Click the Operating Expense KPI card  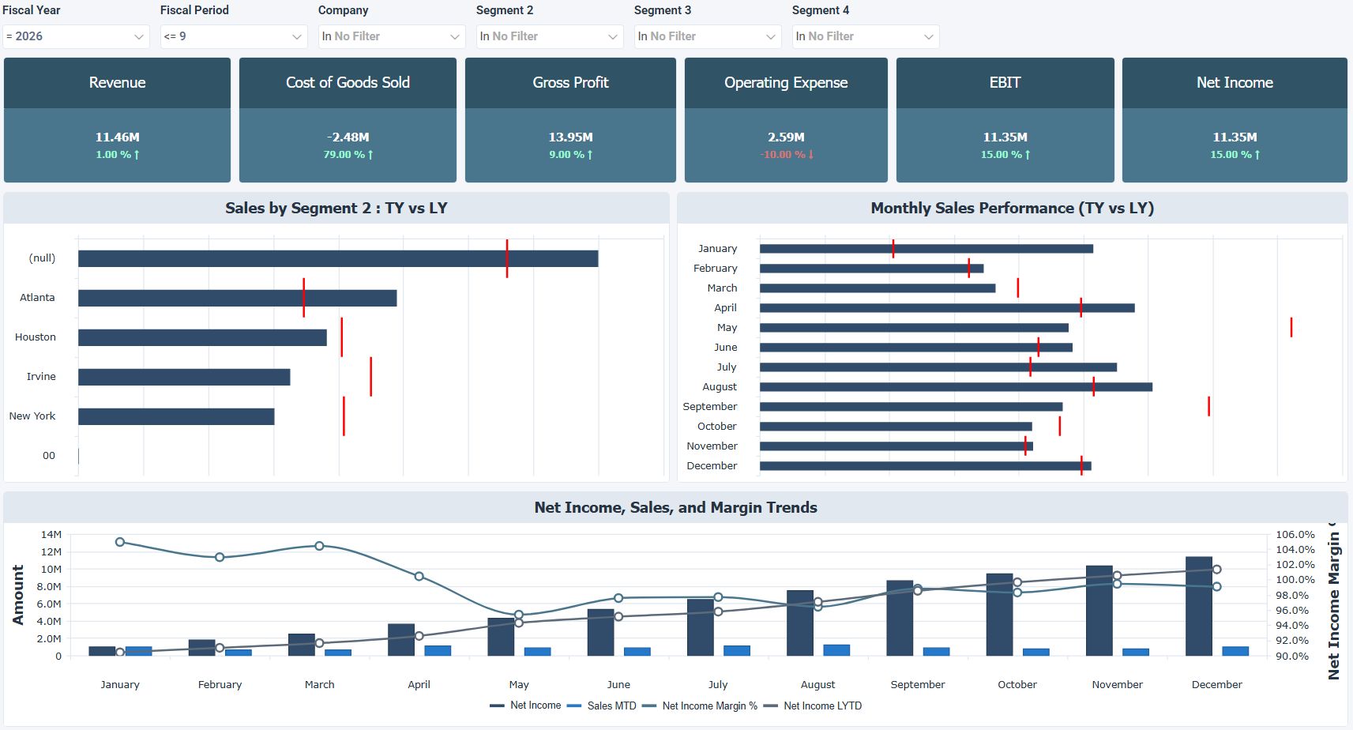point(786,120)
